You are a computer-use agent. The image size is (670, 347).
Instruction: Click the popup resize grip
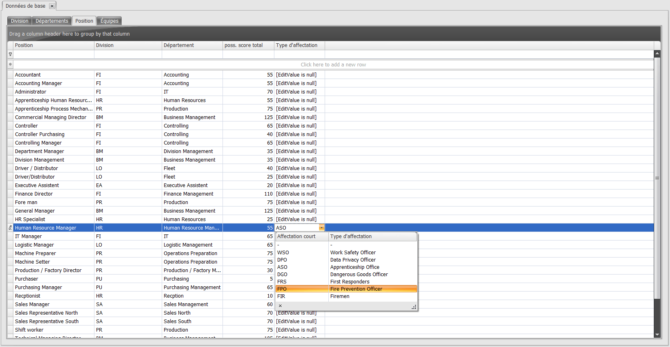click(414, 307)
